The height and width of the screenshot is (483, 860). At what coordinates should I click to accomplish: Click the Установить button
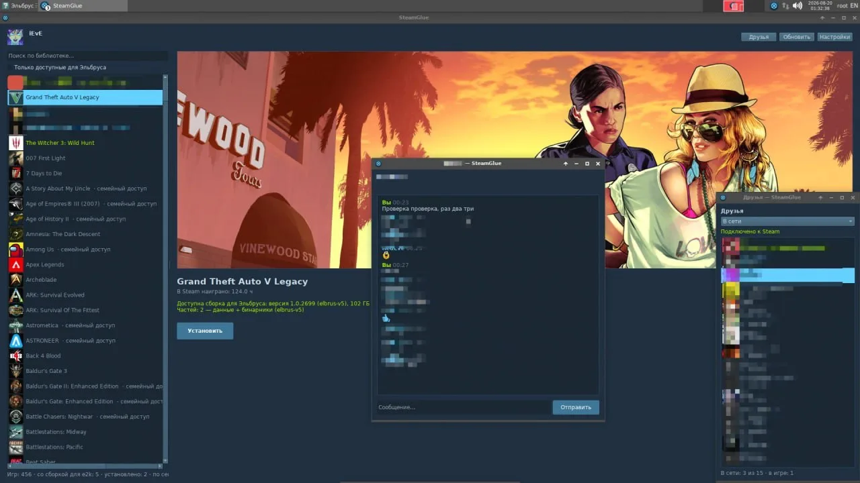point(205,331)
